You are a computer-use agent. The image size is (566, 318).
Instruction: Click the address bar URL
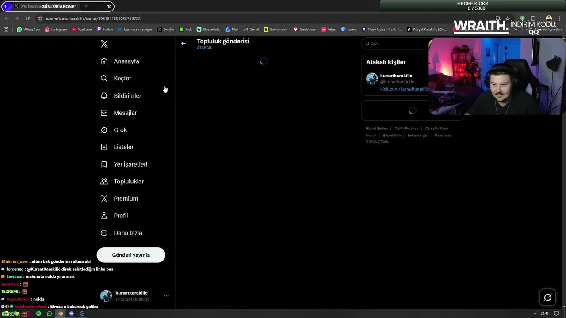point(93,19)
